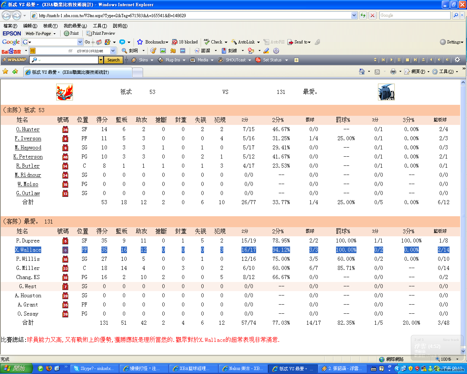Open the O.Hunter player link
Image resolution: width=467 pixels, height=374 pixels.
[x=28, y=129]
